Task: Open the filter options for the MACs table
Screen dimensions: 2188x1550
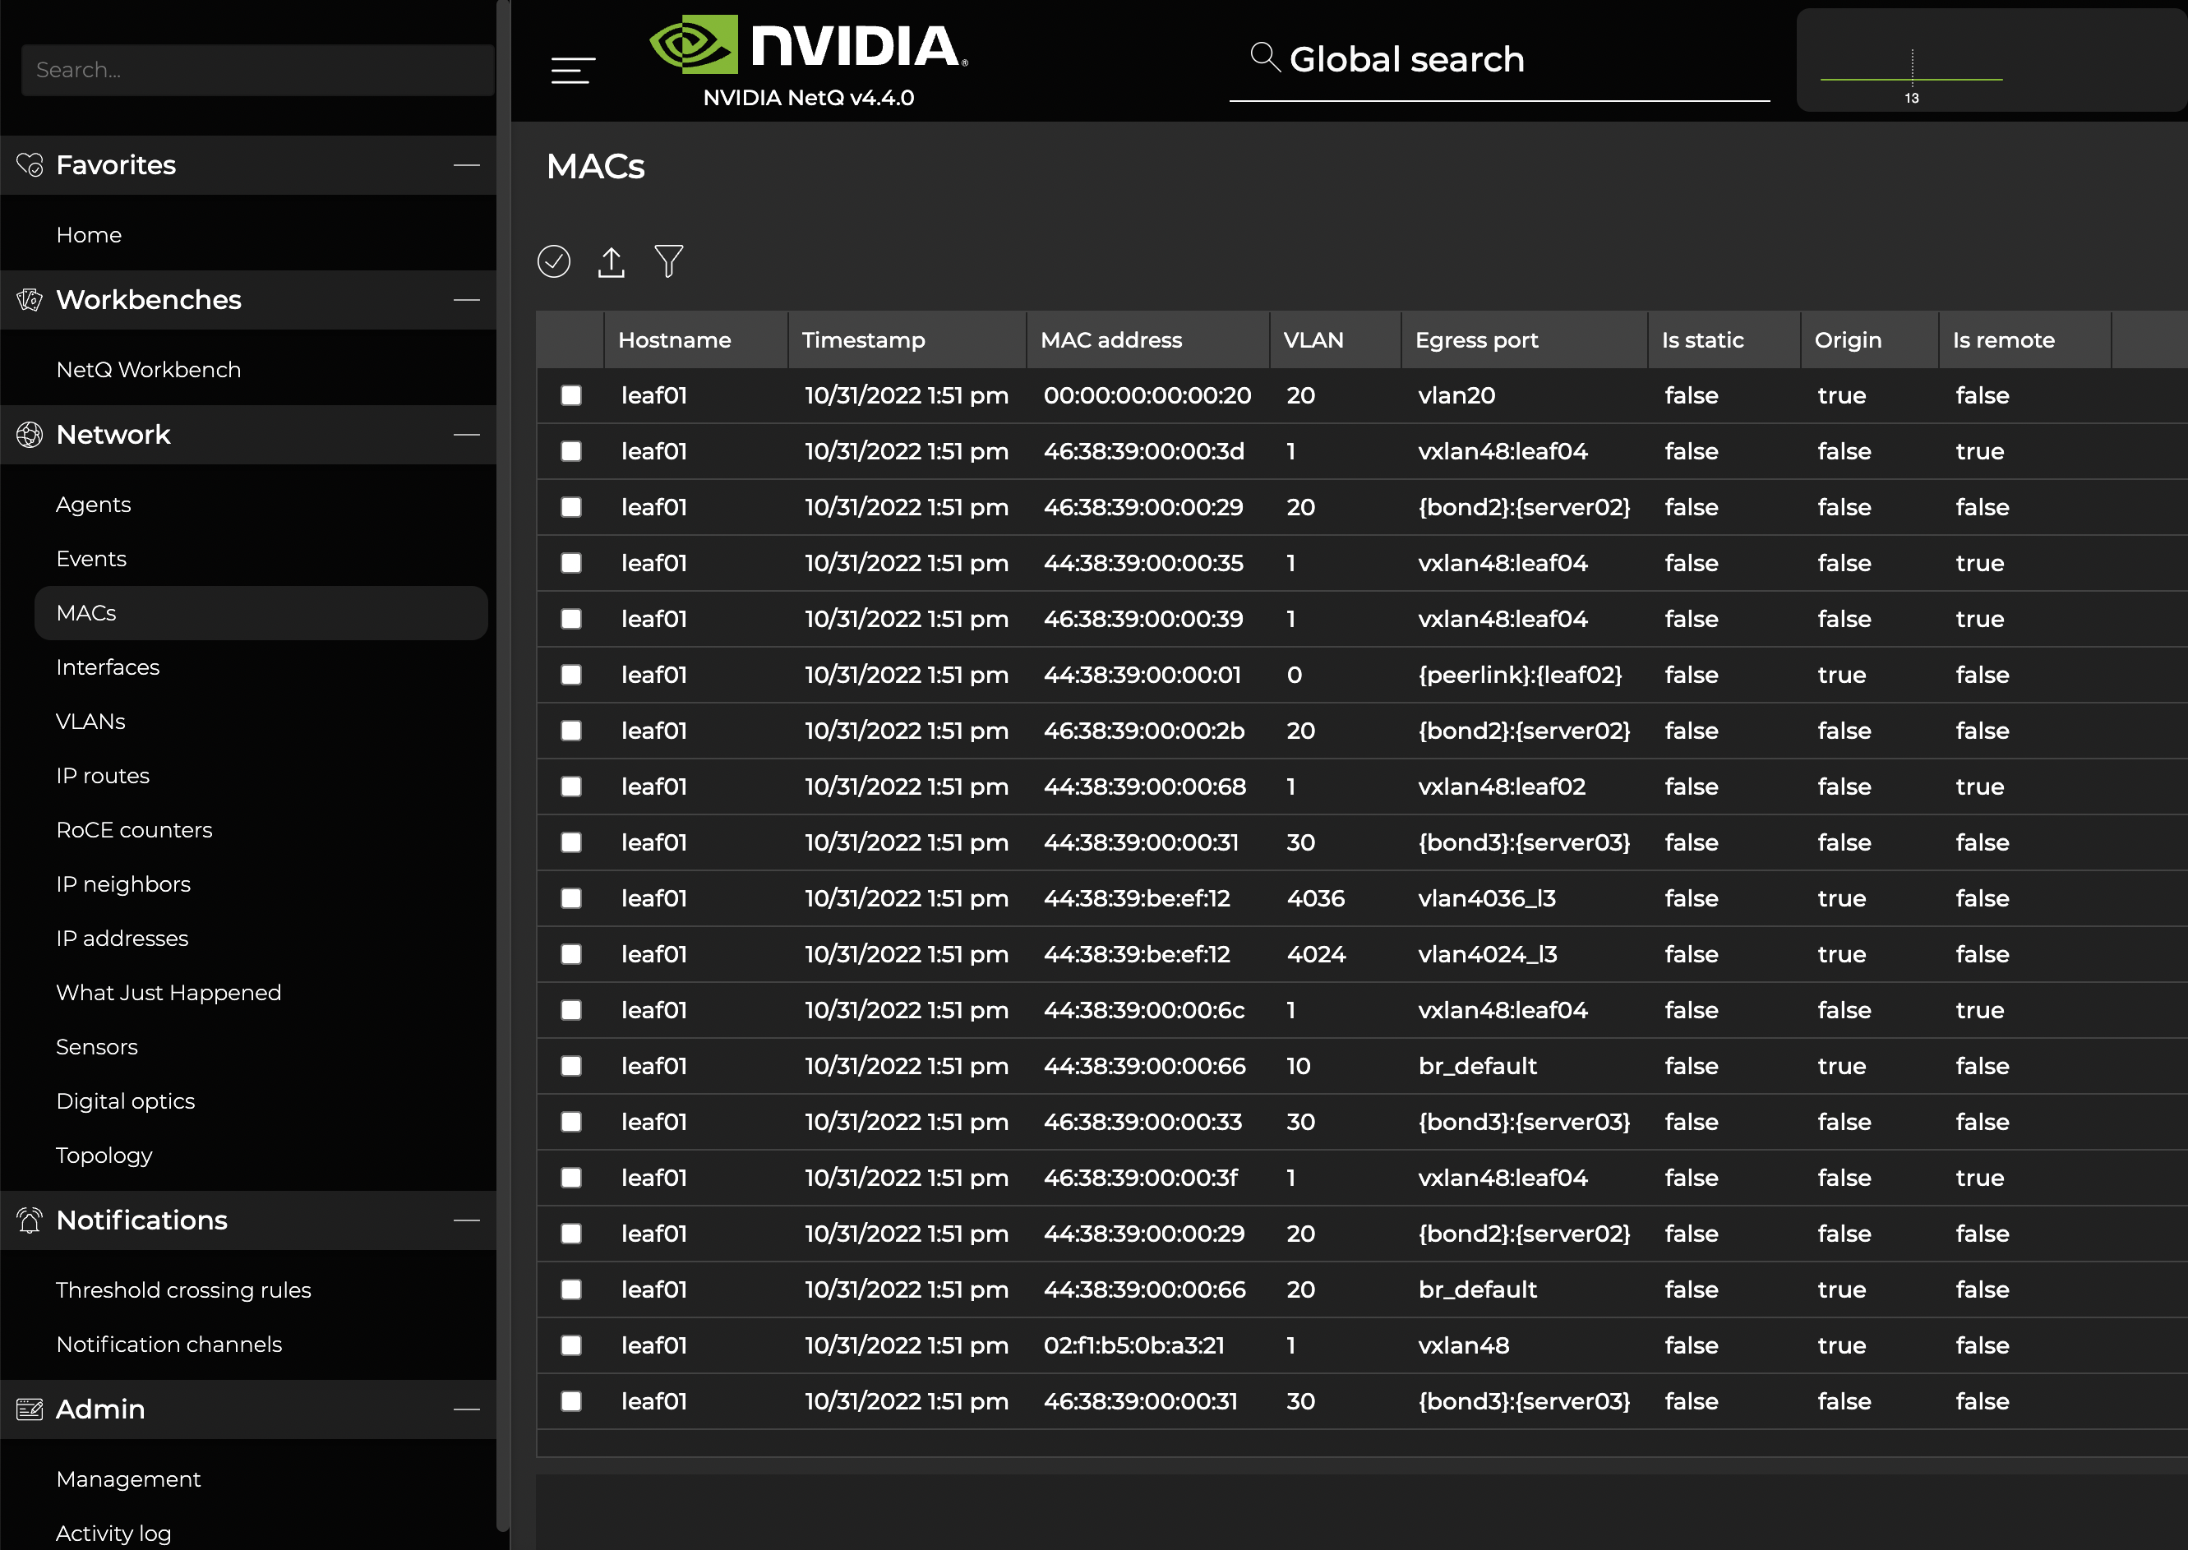Action: 668,261
